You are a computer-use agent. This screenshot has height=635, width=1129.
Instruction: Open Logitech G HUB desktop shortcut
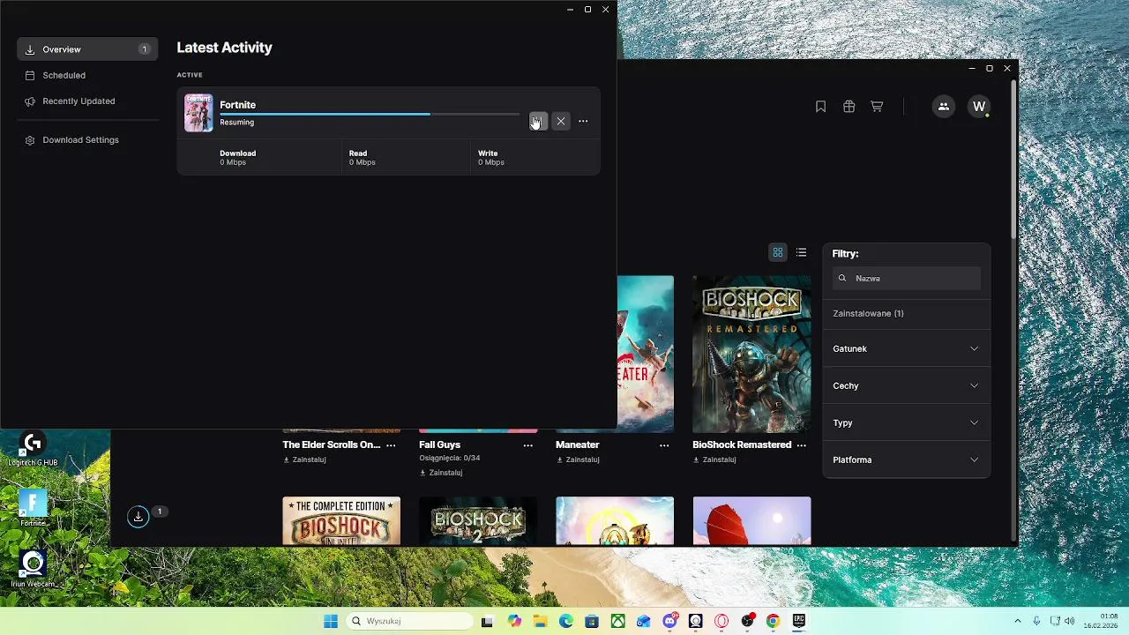[33, 449]
